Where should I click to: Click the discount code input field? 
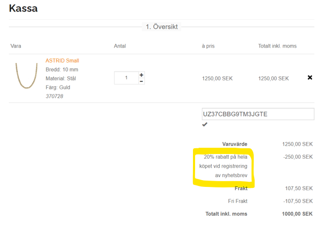pyautogui.click(x=258, y=114)
